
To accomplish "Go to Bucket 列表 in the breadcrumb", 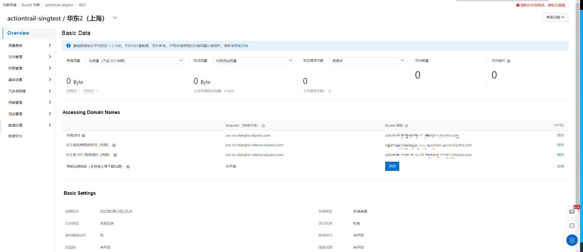I will 31,5.
